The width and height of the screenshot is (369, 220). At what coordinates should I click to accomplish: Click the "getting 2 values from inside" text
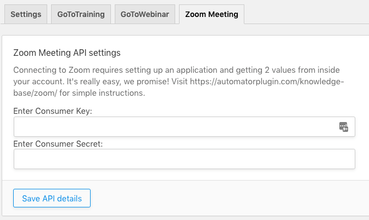[288, 70]
